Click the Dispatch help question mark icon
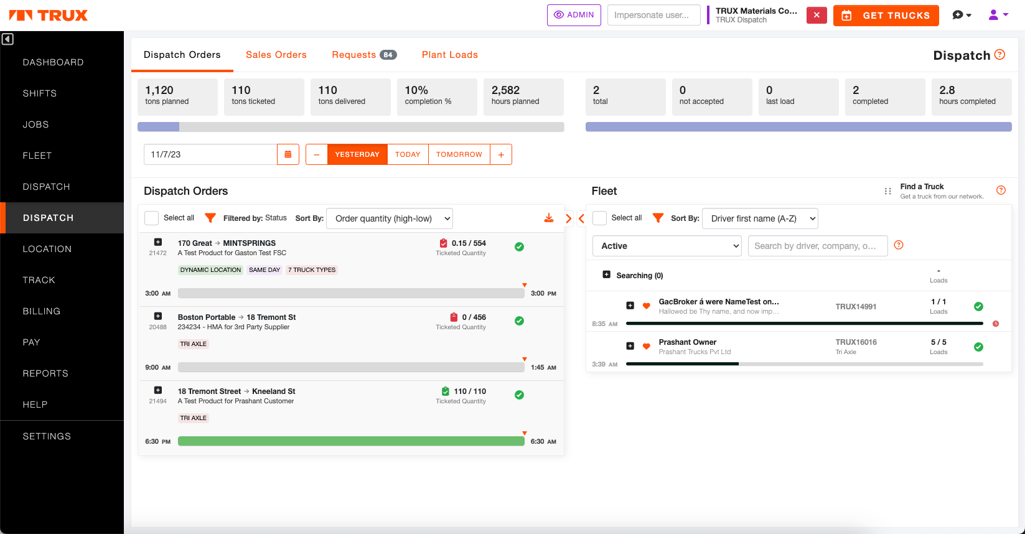Image resolution: width=1025 pixels, height=534 pixels. click(x=999, y=55)
